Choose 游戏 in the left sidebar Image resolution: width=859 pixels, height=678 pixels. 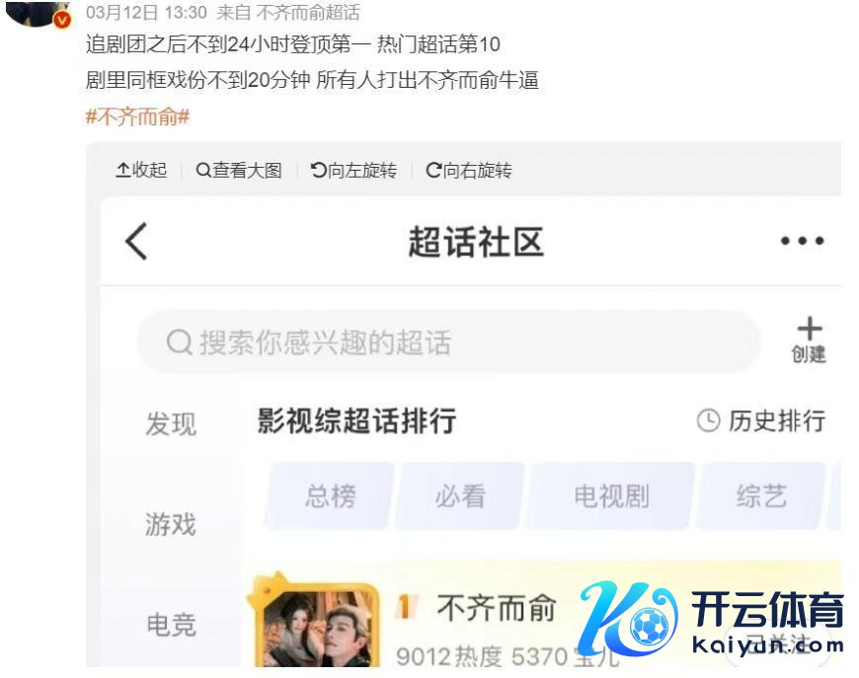pos(171,524)
